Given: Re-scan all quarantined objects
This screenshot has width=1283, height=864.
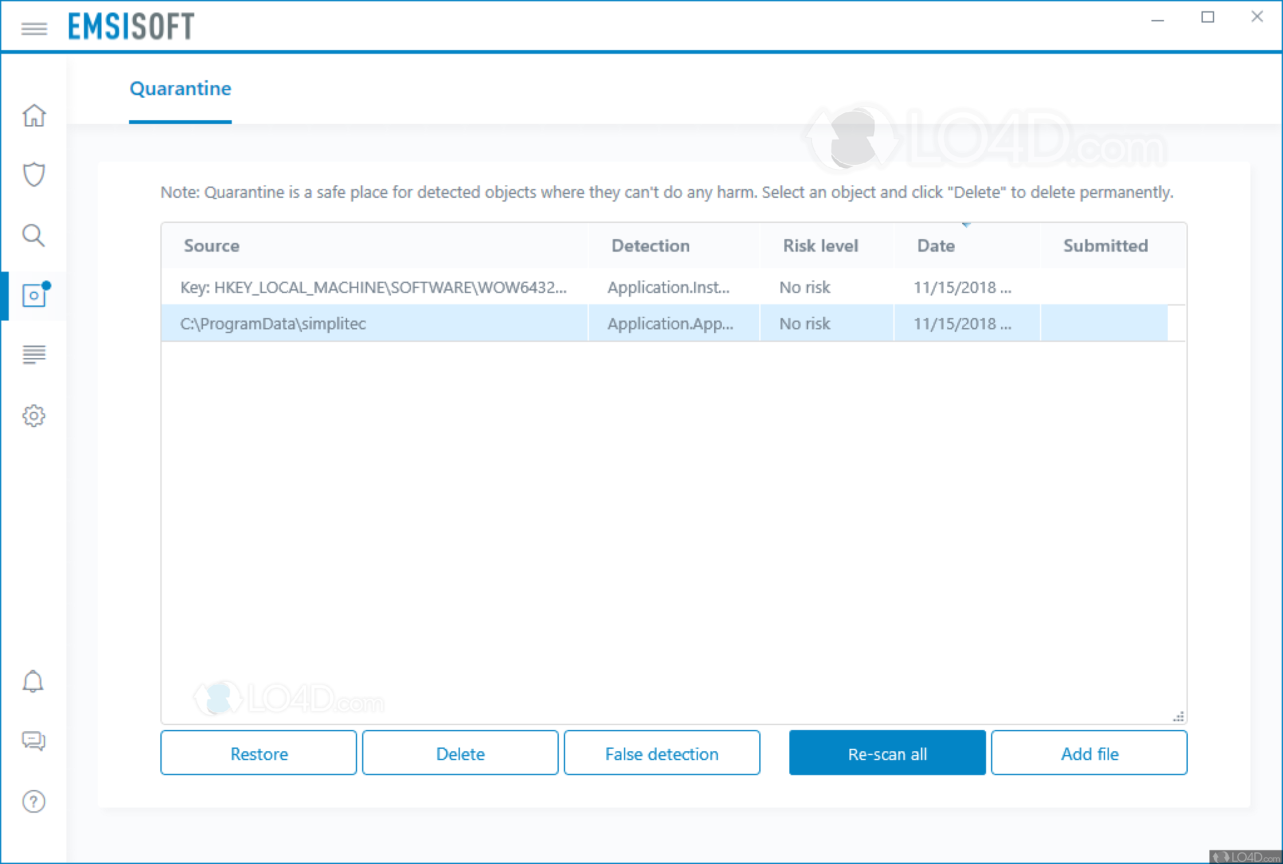Looking at the screenshot, I should [x=887, y=753].
